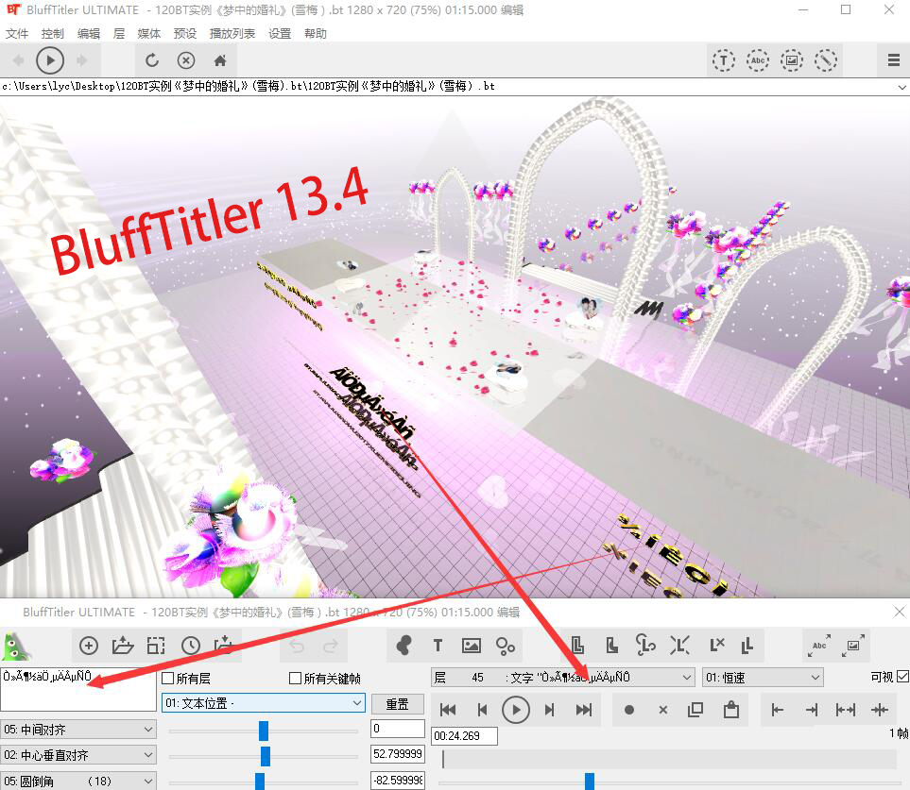Open the 层 45 layer selector dropdown

click(x=562, y=677)
